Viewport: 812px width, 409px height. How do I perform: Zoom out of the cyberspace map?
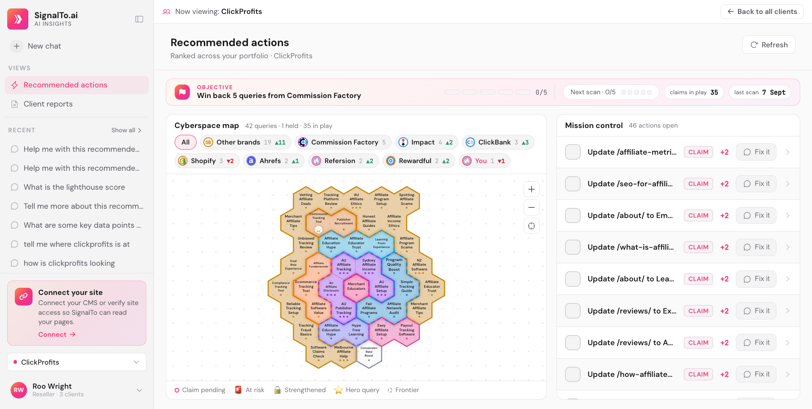click(532, 207)
